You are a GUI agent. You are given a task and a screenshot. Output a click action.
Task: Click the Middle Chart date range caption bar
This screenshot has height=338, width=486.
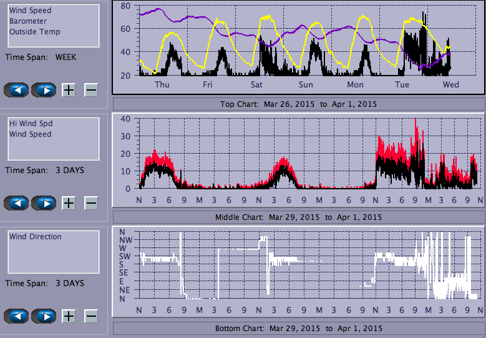point(298,217)
